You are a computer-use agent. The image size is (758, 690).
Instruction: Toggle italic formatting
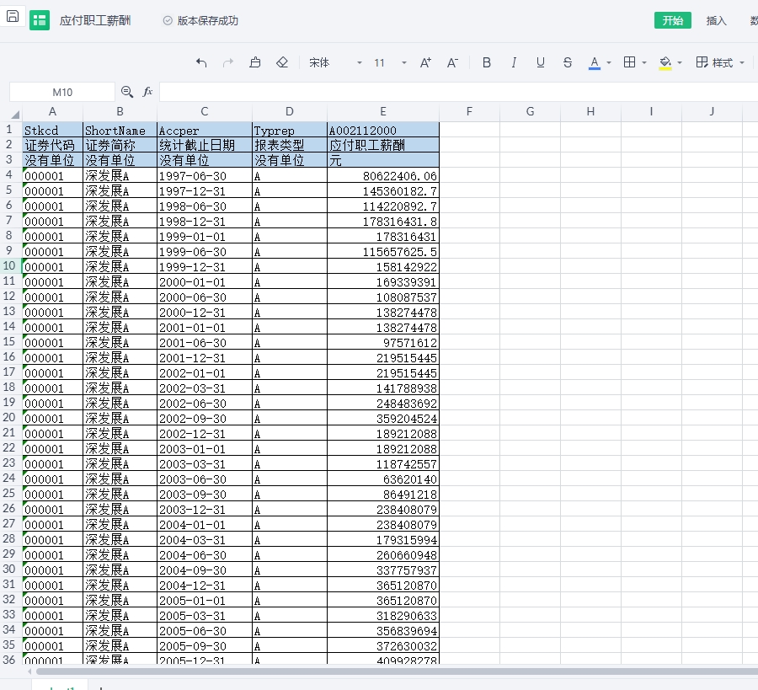tap(514, 63)
